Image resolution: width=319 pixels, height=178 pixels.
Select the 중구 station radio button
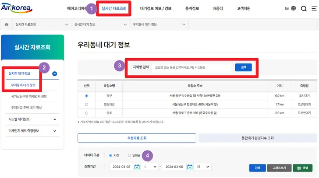click(87, 96)
